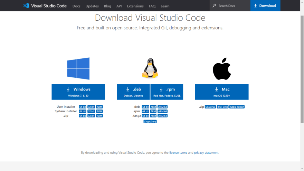This screenshot has width=304, height=171.
Task: Click the Download Visual Studio Code heading
Action: coord(150,18)
